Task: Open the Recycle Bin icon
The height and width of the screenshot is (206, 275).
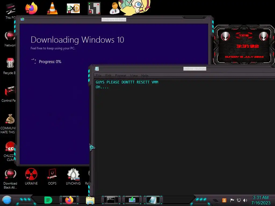Action: [x=10, y=67]
